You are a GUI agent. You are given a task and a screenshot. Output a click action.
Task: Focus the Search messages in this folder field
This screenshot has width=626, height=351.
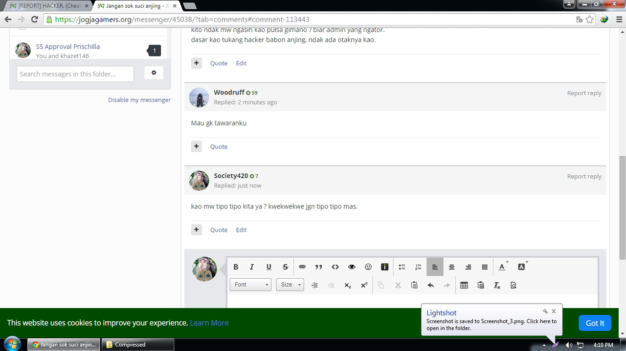click(x=75, y=74)
